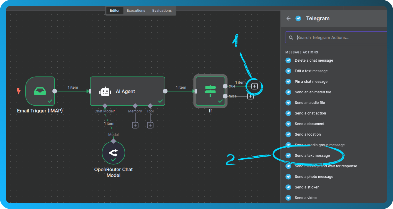Viewport: 393px width, 209px height.
Task: Open the If node signpost icon
Action: (210, 91)
